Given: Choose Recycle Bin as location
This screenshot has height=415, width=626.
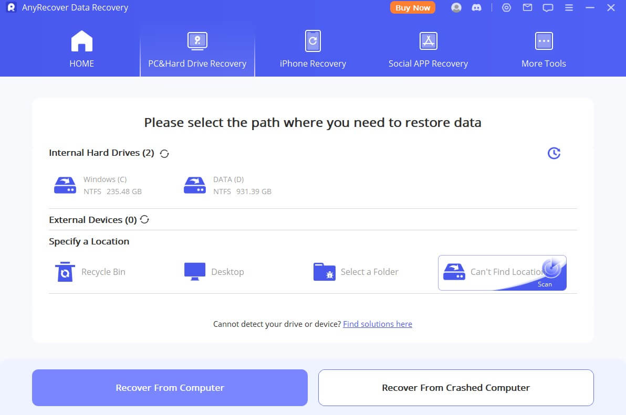Looking at the screenshot, I should [90, 272].
